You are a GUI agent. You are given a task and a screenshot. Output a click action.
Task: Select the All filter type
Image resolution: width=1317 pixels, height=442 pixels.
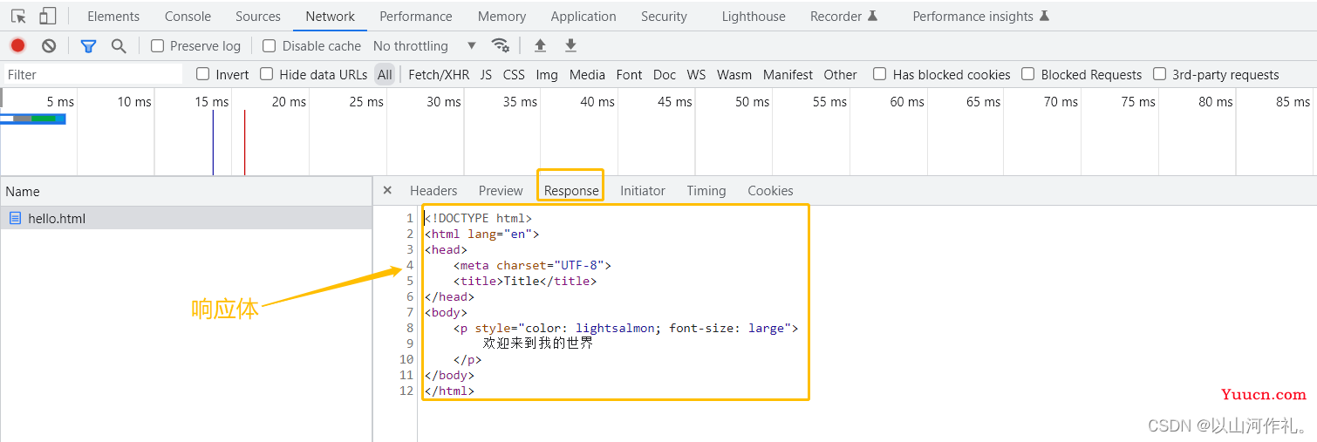(385, 74)
